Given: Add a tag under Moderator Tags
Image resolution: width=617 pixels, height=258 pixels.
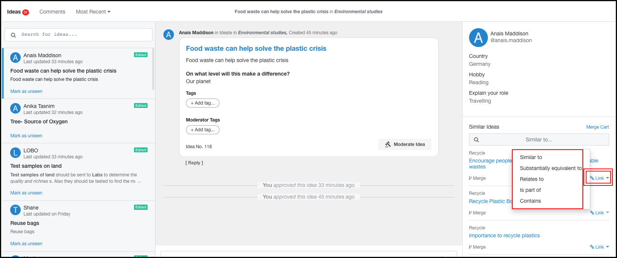Looking at the screenshot, I should [203, 130].
